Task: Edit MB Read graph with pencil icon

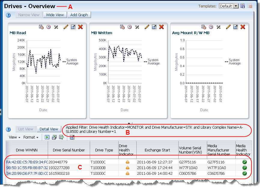Action: 66,27
